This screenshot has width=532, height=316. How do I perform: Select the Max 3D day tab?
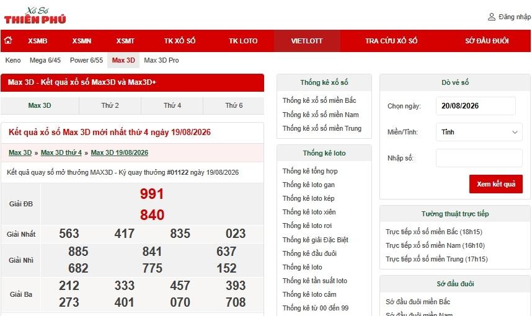[40, 105]
